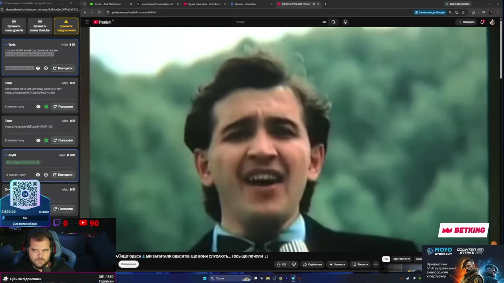Toggle visibility of the first Tonik donation
The width and height of the screenshot is (504, 283).
pos(38,68)
